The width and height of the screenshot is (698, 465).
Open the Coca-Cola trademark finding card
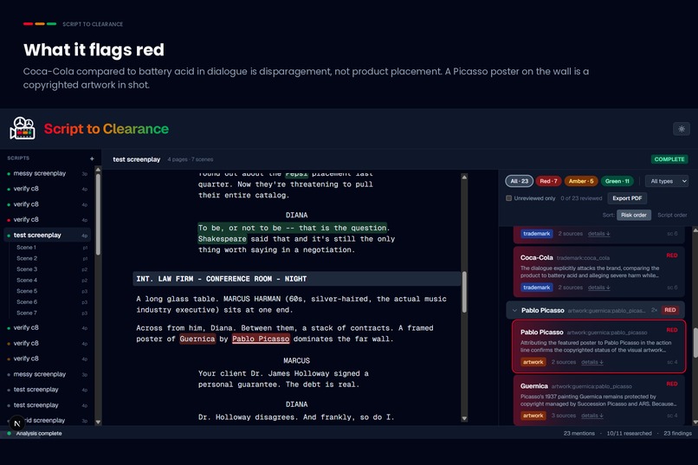598,271
